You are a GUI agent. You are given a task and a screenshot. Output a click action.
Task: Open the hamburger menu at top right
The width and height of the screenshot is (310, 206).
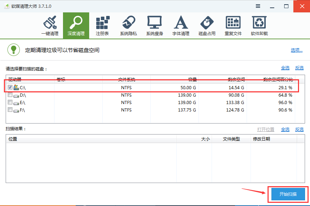point(258,6)
